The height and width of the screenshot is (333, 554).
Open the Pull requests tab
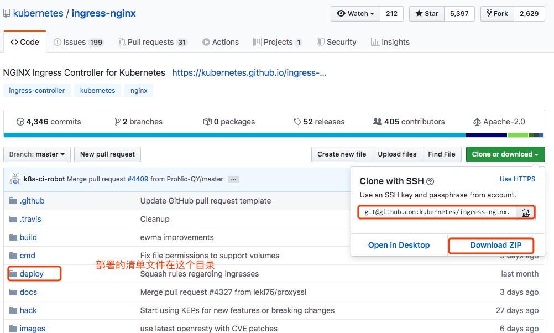(153, 42)
